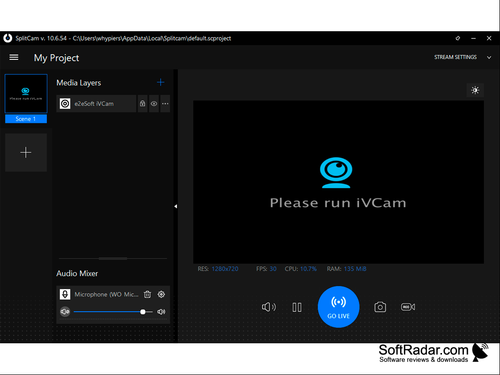The image size is (500, 375).
Task: Click the preview canvas area
Action: 339,182
